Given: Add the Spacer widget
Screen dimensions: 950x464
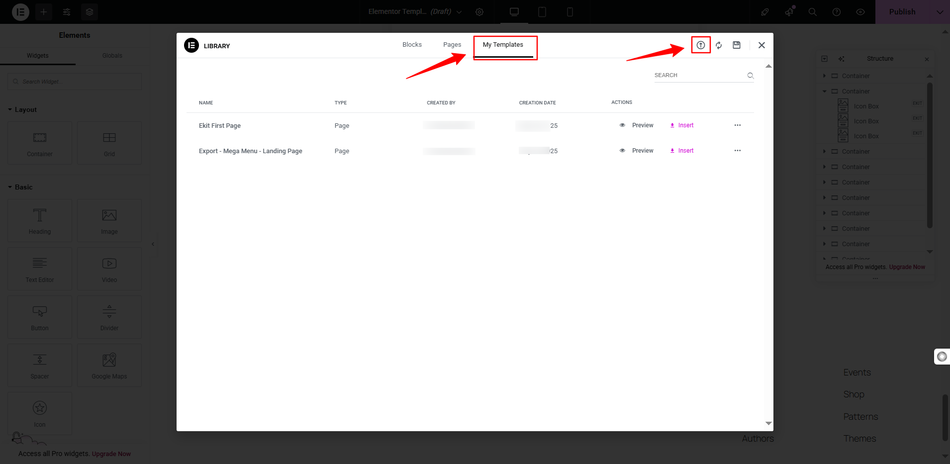Looking at the screenshot, I should [x=40, y=366].
